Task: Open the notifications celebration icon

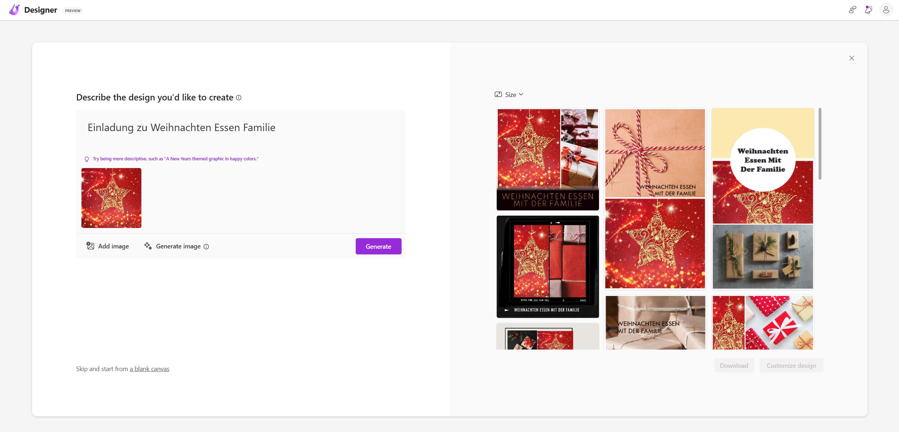Action: (869, 10)
